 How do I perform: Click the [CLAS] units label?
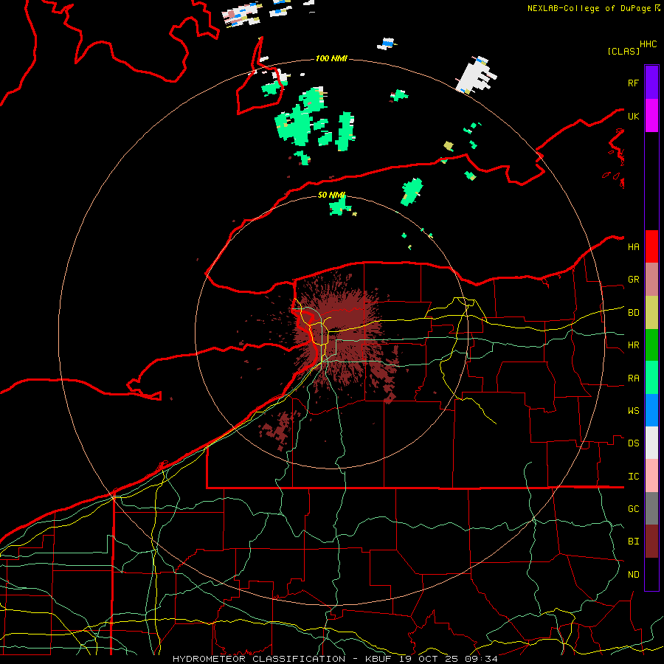(623, 51)
